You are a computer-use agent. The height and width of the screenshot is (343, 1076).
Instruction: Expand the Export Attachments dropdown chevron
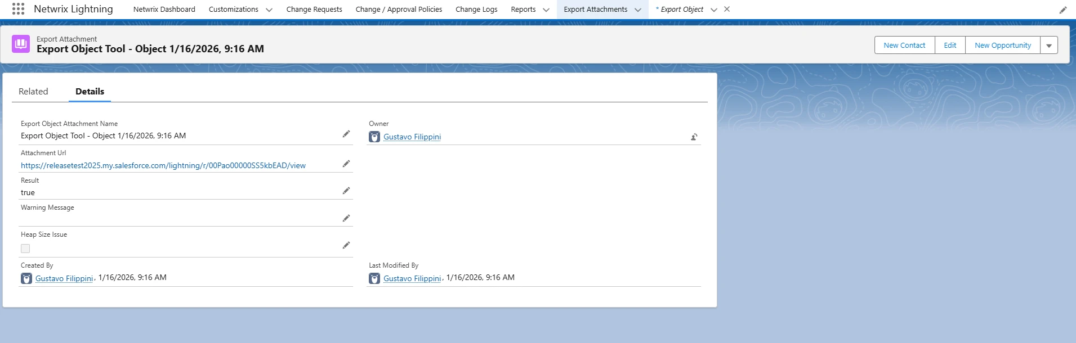(638, 10)
